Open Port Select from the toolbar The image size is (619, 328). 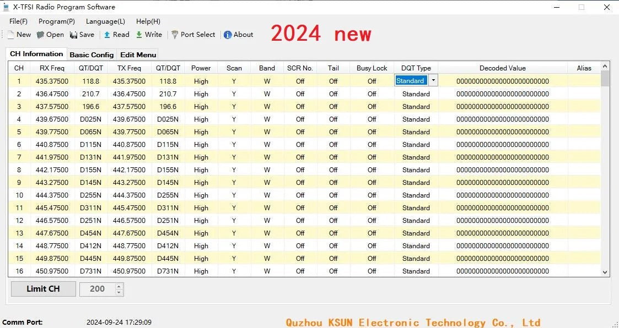point(175,35)
